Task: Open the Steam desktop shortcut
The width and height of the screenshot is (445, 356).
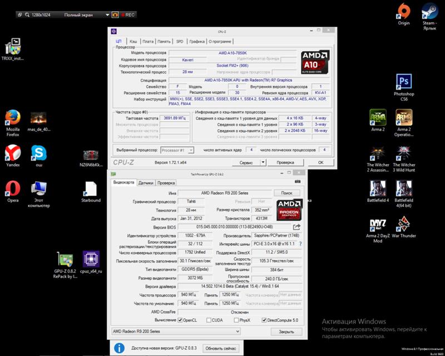Action: (429, 11)
